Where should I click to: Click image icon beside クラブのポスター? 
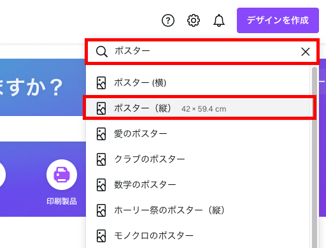pos(101,159)
